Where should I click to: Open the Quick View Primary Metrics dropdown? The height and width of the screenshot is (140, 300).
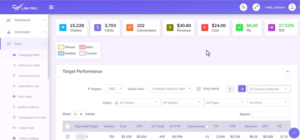(x=170, y=89)
